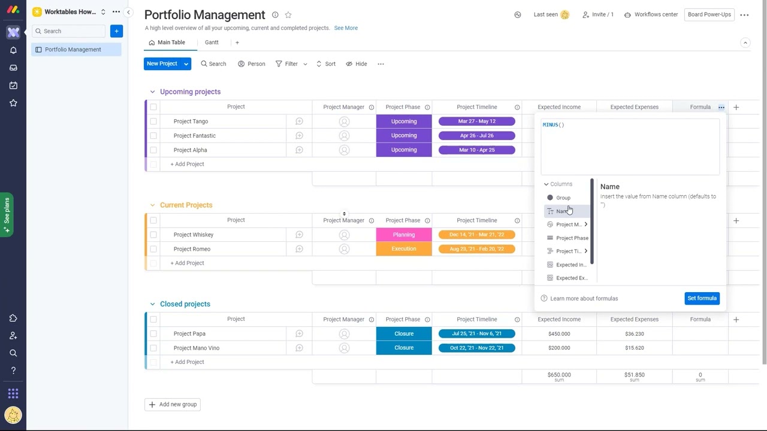Open workspace options three dots menu
Screen dimensions: 767x431
[116, 12]
